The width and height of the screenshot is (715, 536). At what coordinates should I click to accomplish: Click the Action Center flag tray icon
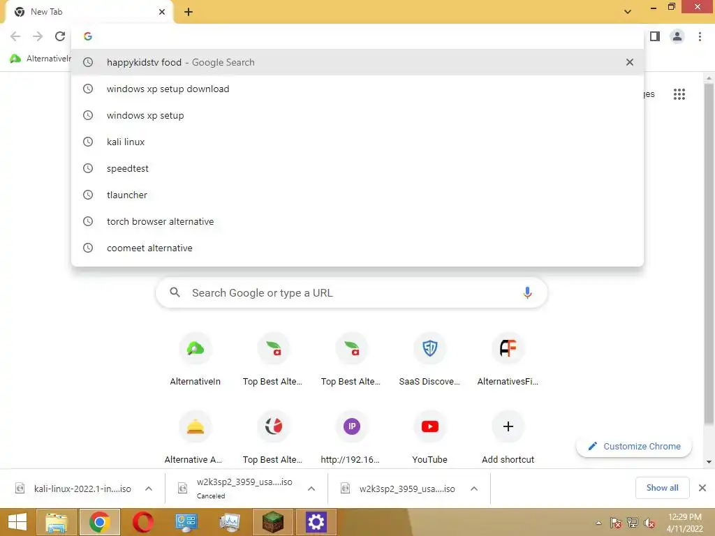pyautogui.click(x=615, y=523)
